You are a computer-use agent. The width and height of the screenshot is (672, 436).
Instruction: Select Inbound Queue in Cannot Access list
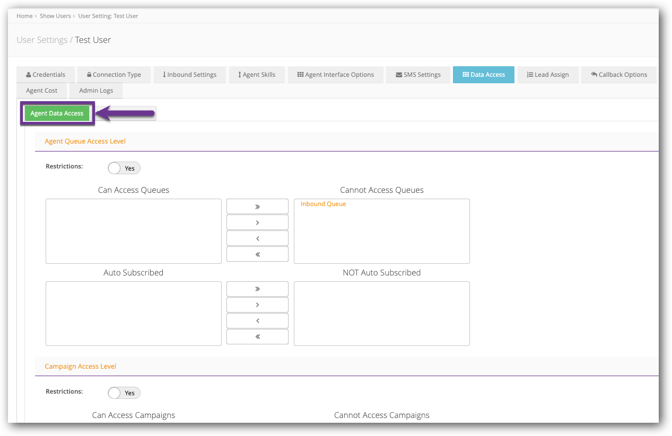click(x=323, y=204)
